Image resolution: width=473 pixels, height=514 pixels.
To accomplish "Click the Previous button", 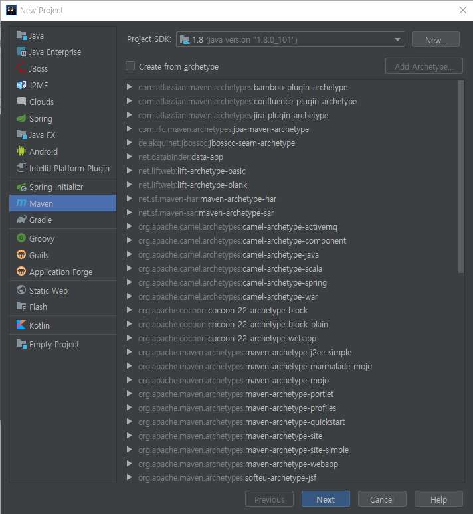I will pos(269,499).
